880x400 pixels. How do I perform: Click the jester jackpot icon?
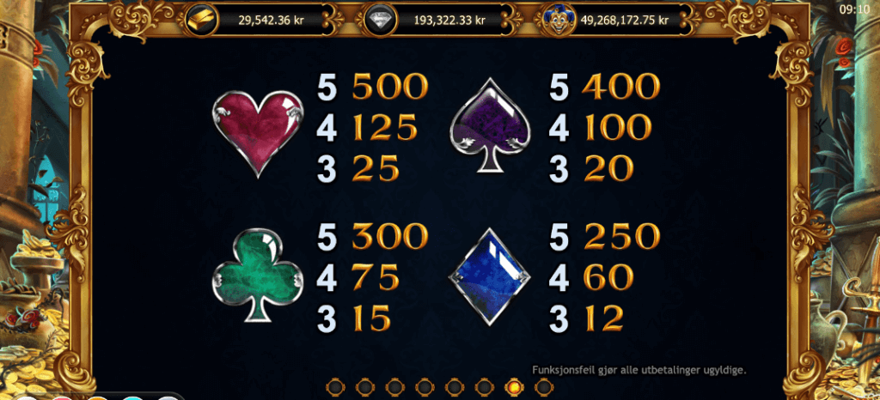556,20
